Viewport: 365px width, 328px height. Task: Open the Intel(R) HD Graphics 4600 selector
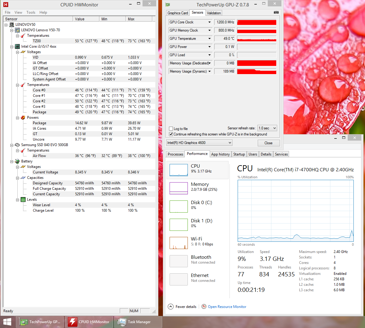tap(199, 143)
